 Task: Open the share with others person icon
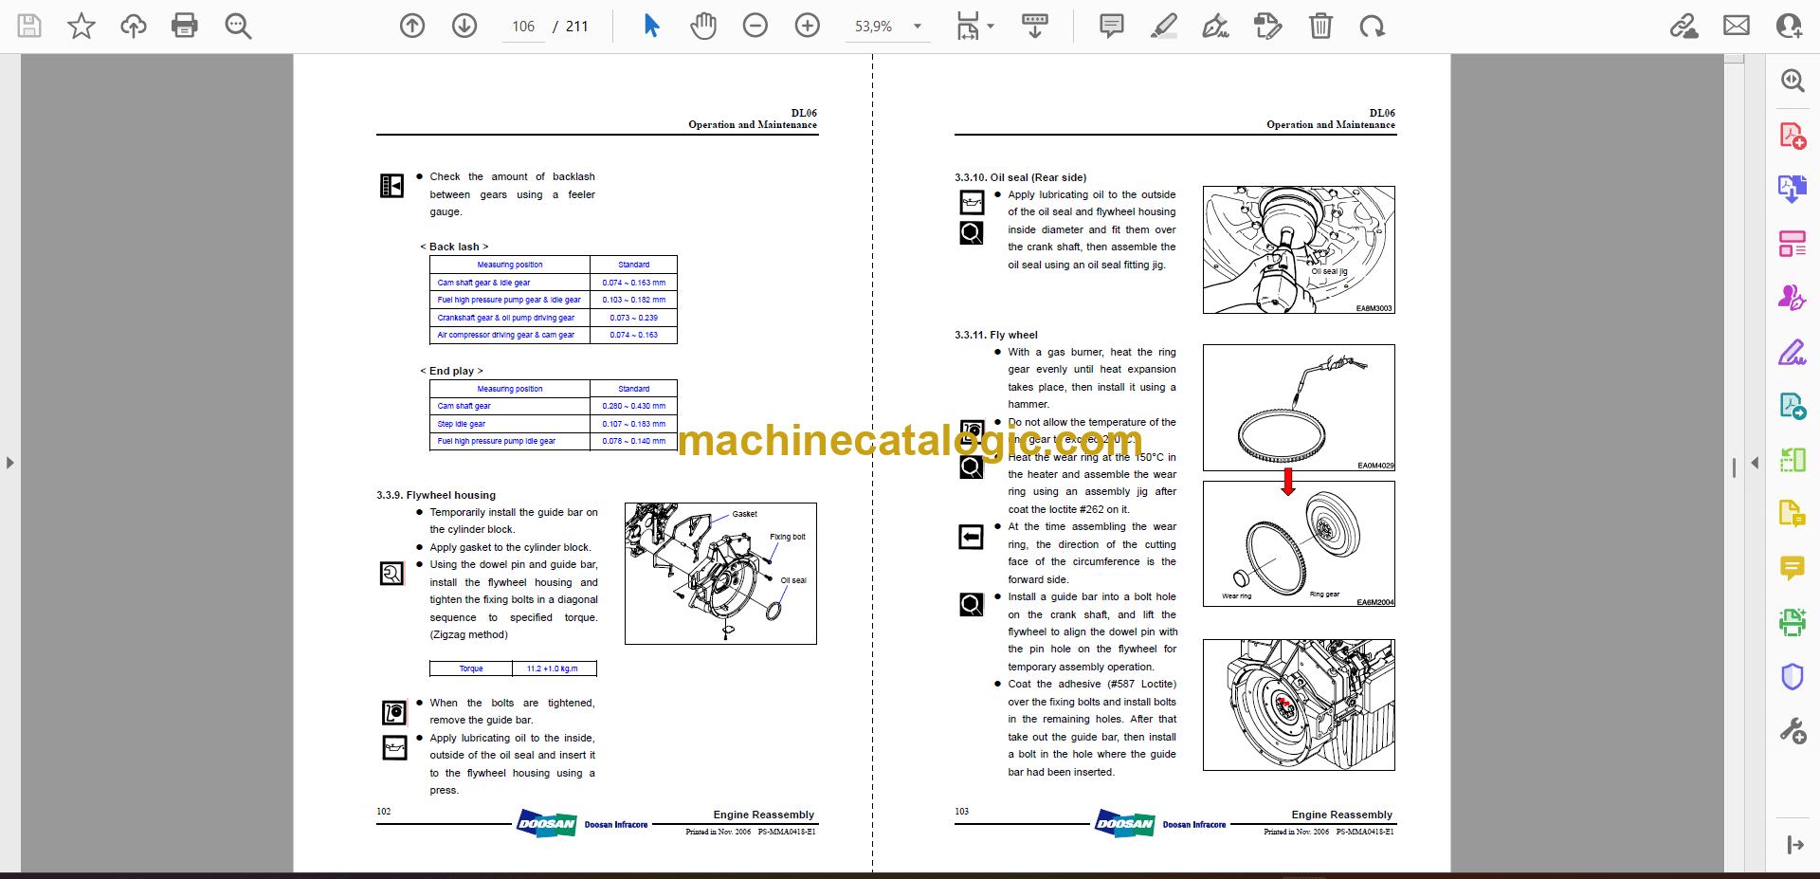1789,26
